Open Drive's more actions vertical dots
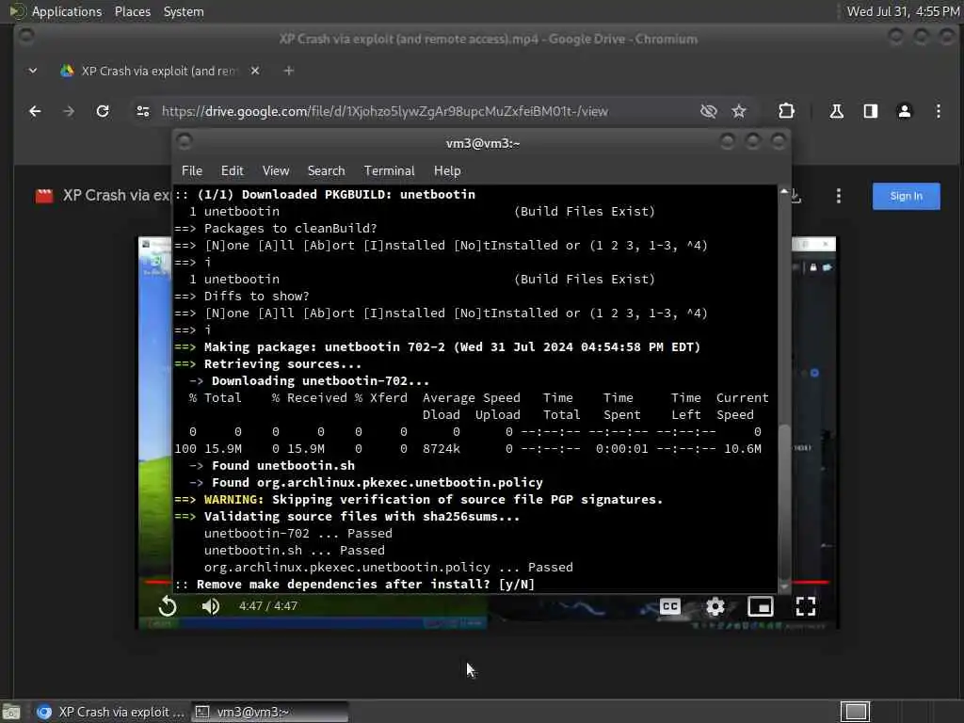 [839, 196]
